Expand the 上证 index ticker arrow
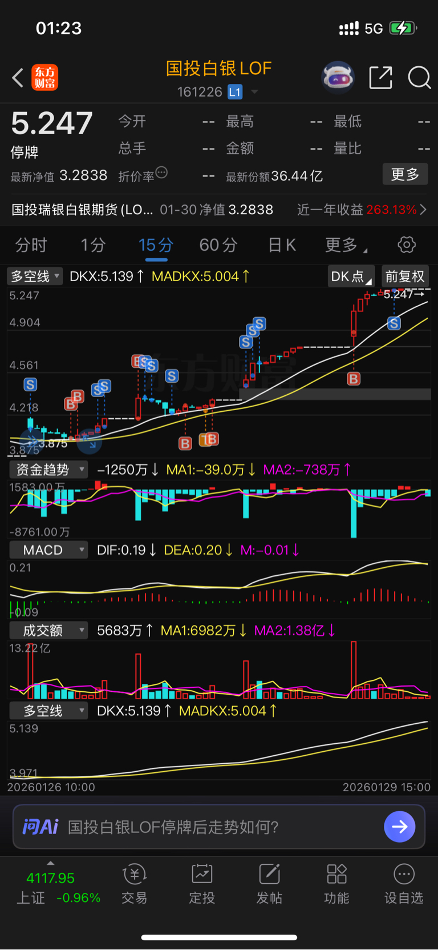This screenshot has width=438, height=950. pos(50,863)
